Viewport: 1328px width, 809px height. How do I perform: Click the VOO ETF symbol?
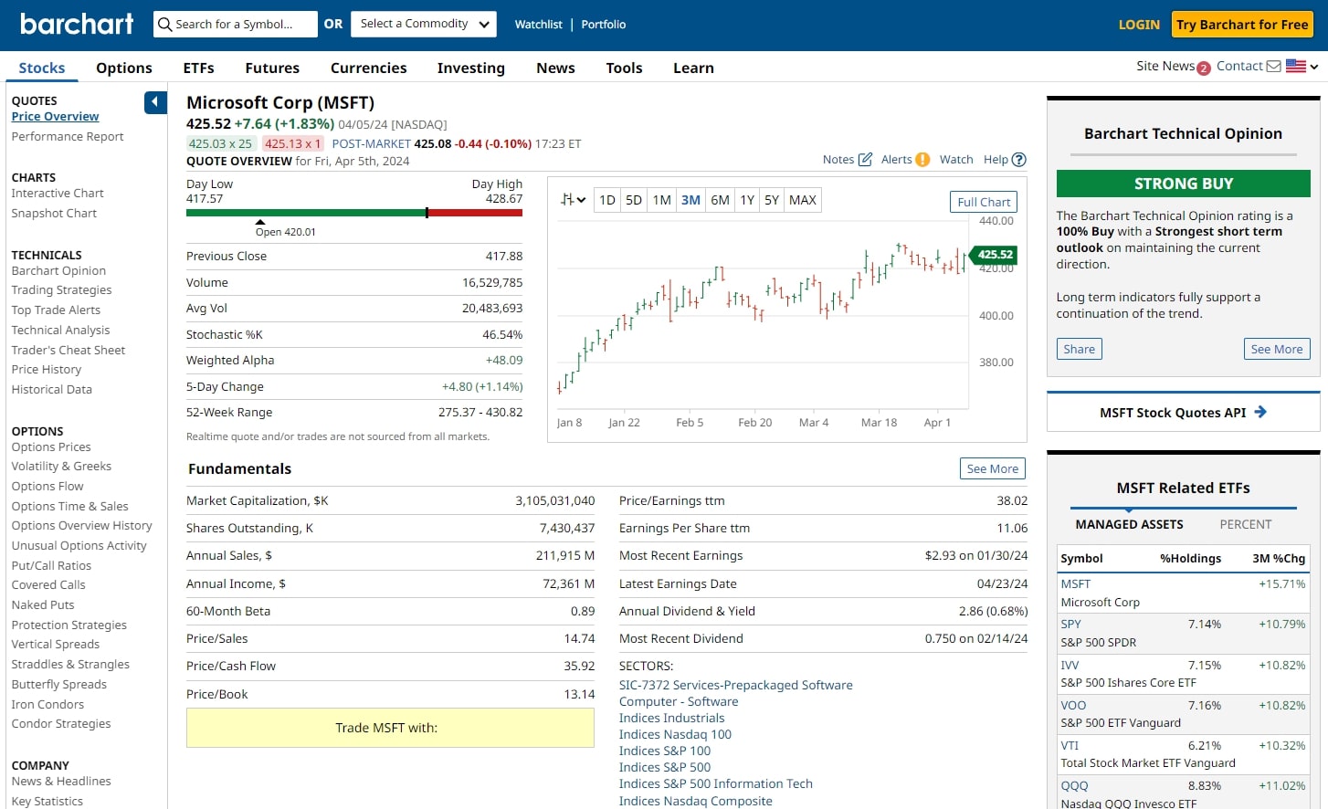click(1073, 706)
